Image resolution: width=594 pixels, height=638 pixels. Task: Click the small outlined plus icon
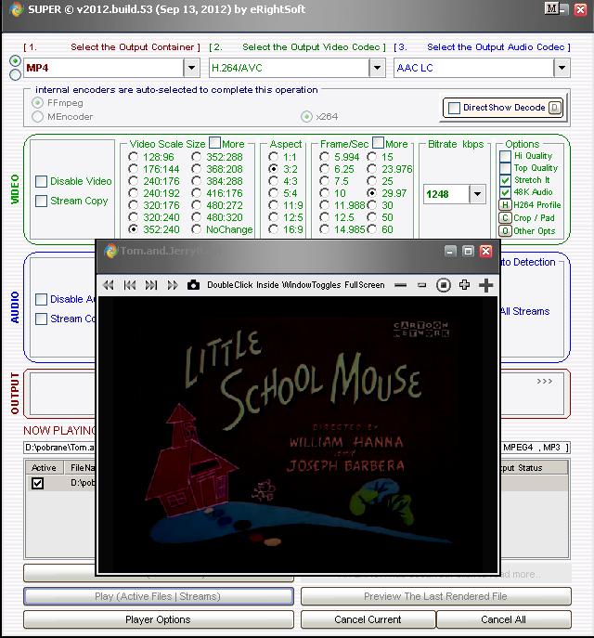(x=464, y=285)
